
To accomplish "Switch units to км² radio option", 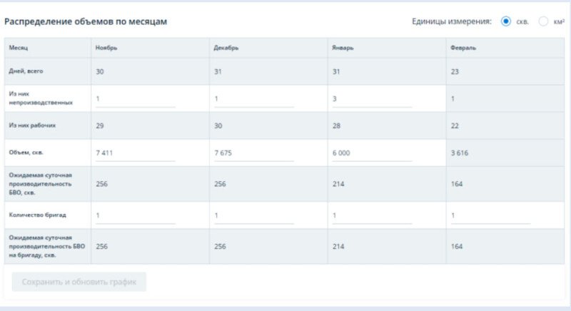I will [x=543, y=21].
